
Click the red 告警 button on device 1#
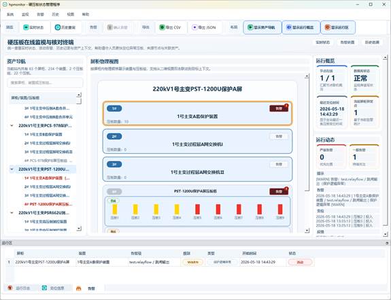click(x=279, y=108)
